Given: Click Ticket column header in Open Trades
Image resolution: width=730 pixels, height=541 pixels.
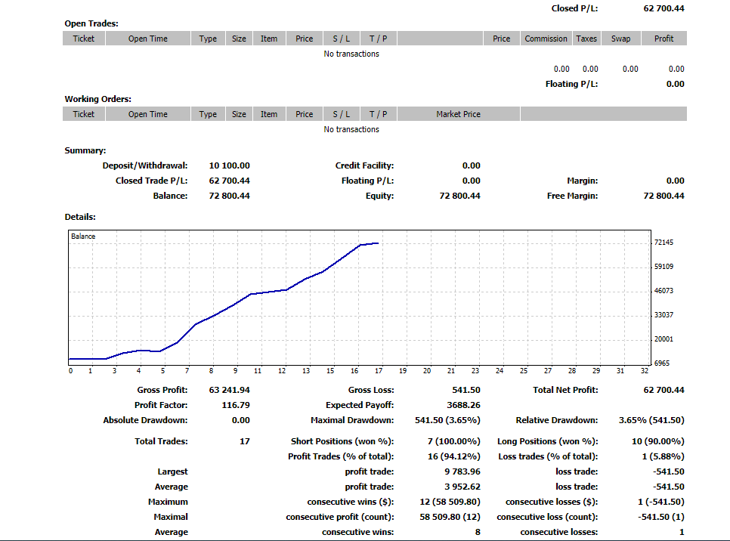Looking at the screenshot, I should (84, 39).
